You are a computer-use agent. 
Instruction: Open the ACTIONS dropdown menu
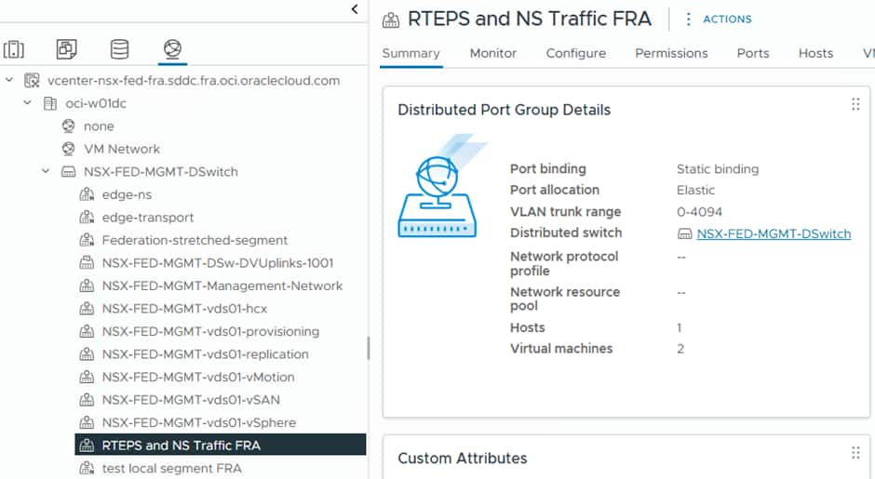(x=727, y=19)
